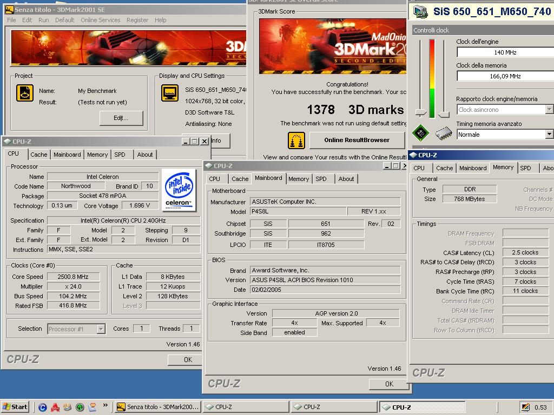Open the Run menu in 3DMark2001
The height and width of the screenshot is (415, 554).
(x=44, y=20)
